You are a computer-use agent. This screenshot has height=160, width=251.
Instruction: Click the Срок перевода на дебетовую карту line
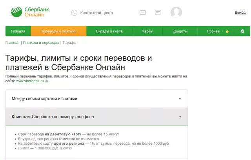69,134
